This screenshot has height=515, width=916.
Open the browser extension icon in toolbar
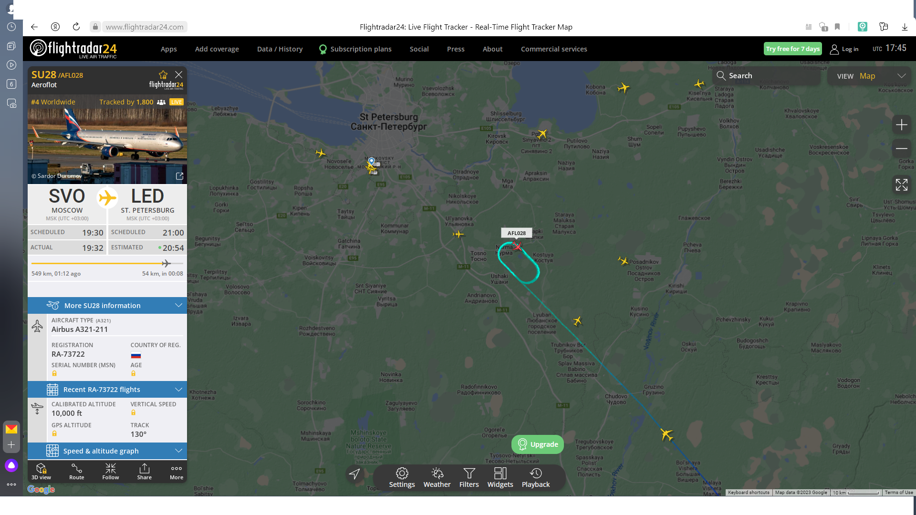click(x=863, y=27)
